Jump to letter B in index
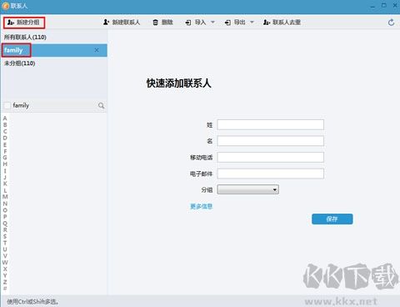This screenshot has width=400, height=307. (x=5, y=125)
